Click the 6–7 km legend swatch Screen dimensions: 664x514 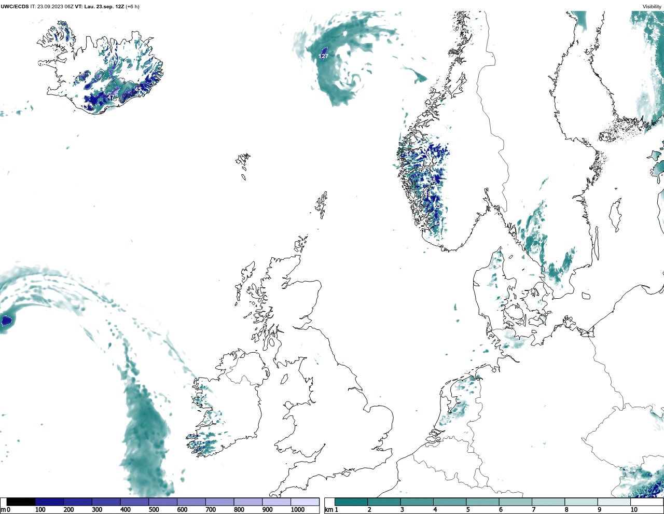point(515,502)
